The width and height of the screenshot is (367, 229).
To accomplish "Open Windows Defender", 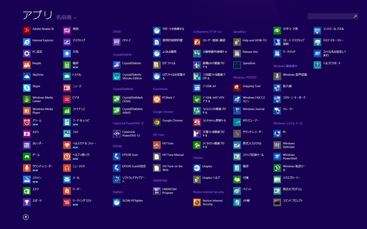I will [284, 145].
